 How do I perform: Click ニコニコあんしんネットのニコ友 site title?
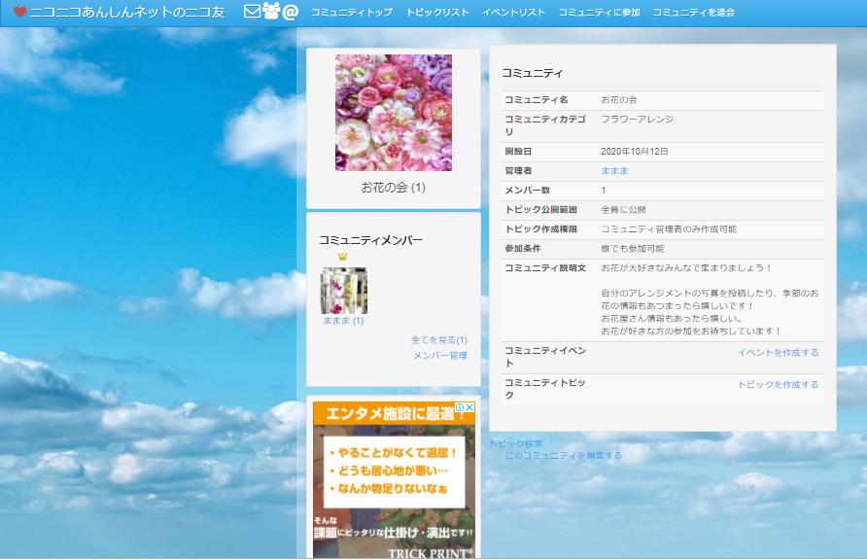pos(127,13)
